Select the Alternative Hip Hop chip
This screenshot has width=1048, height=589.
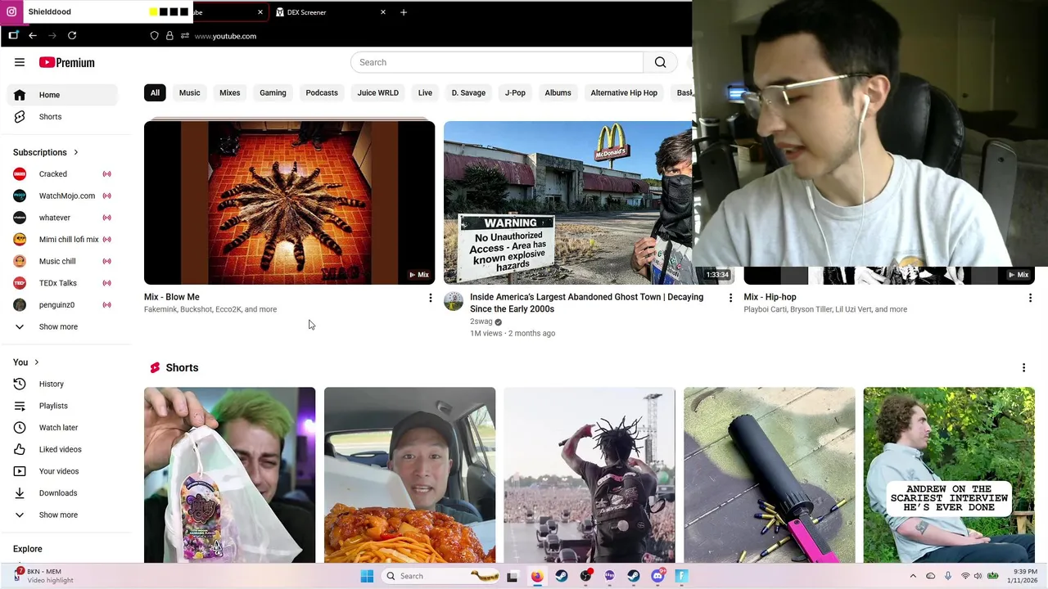coord(624,92)
